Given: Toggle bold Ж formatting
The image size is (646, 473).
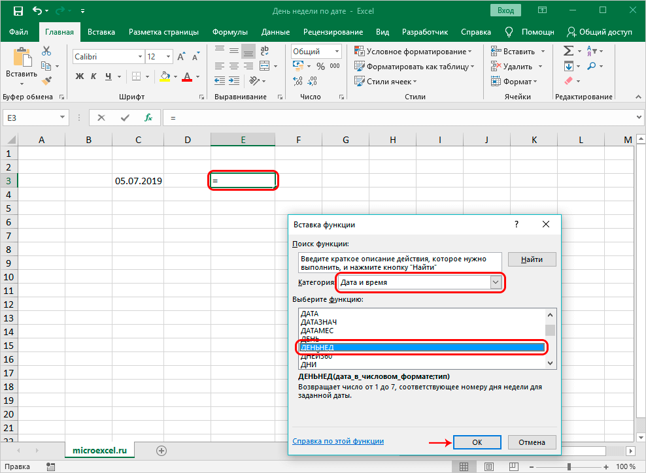Looking at the screenshot, I should click(80, 76).
